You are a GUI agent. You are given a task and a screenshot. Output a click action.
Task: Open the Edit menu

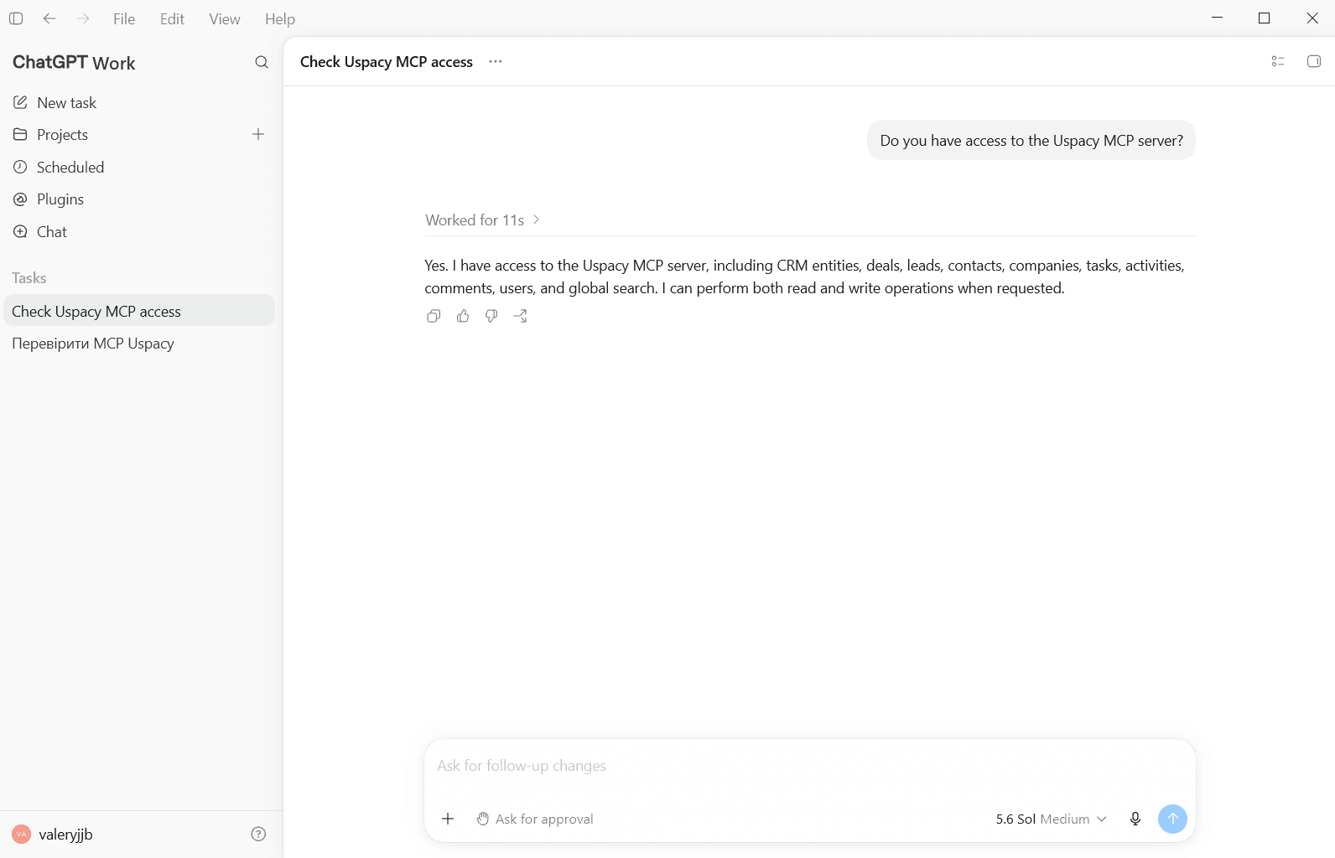[172, 18]
